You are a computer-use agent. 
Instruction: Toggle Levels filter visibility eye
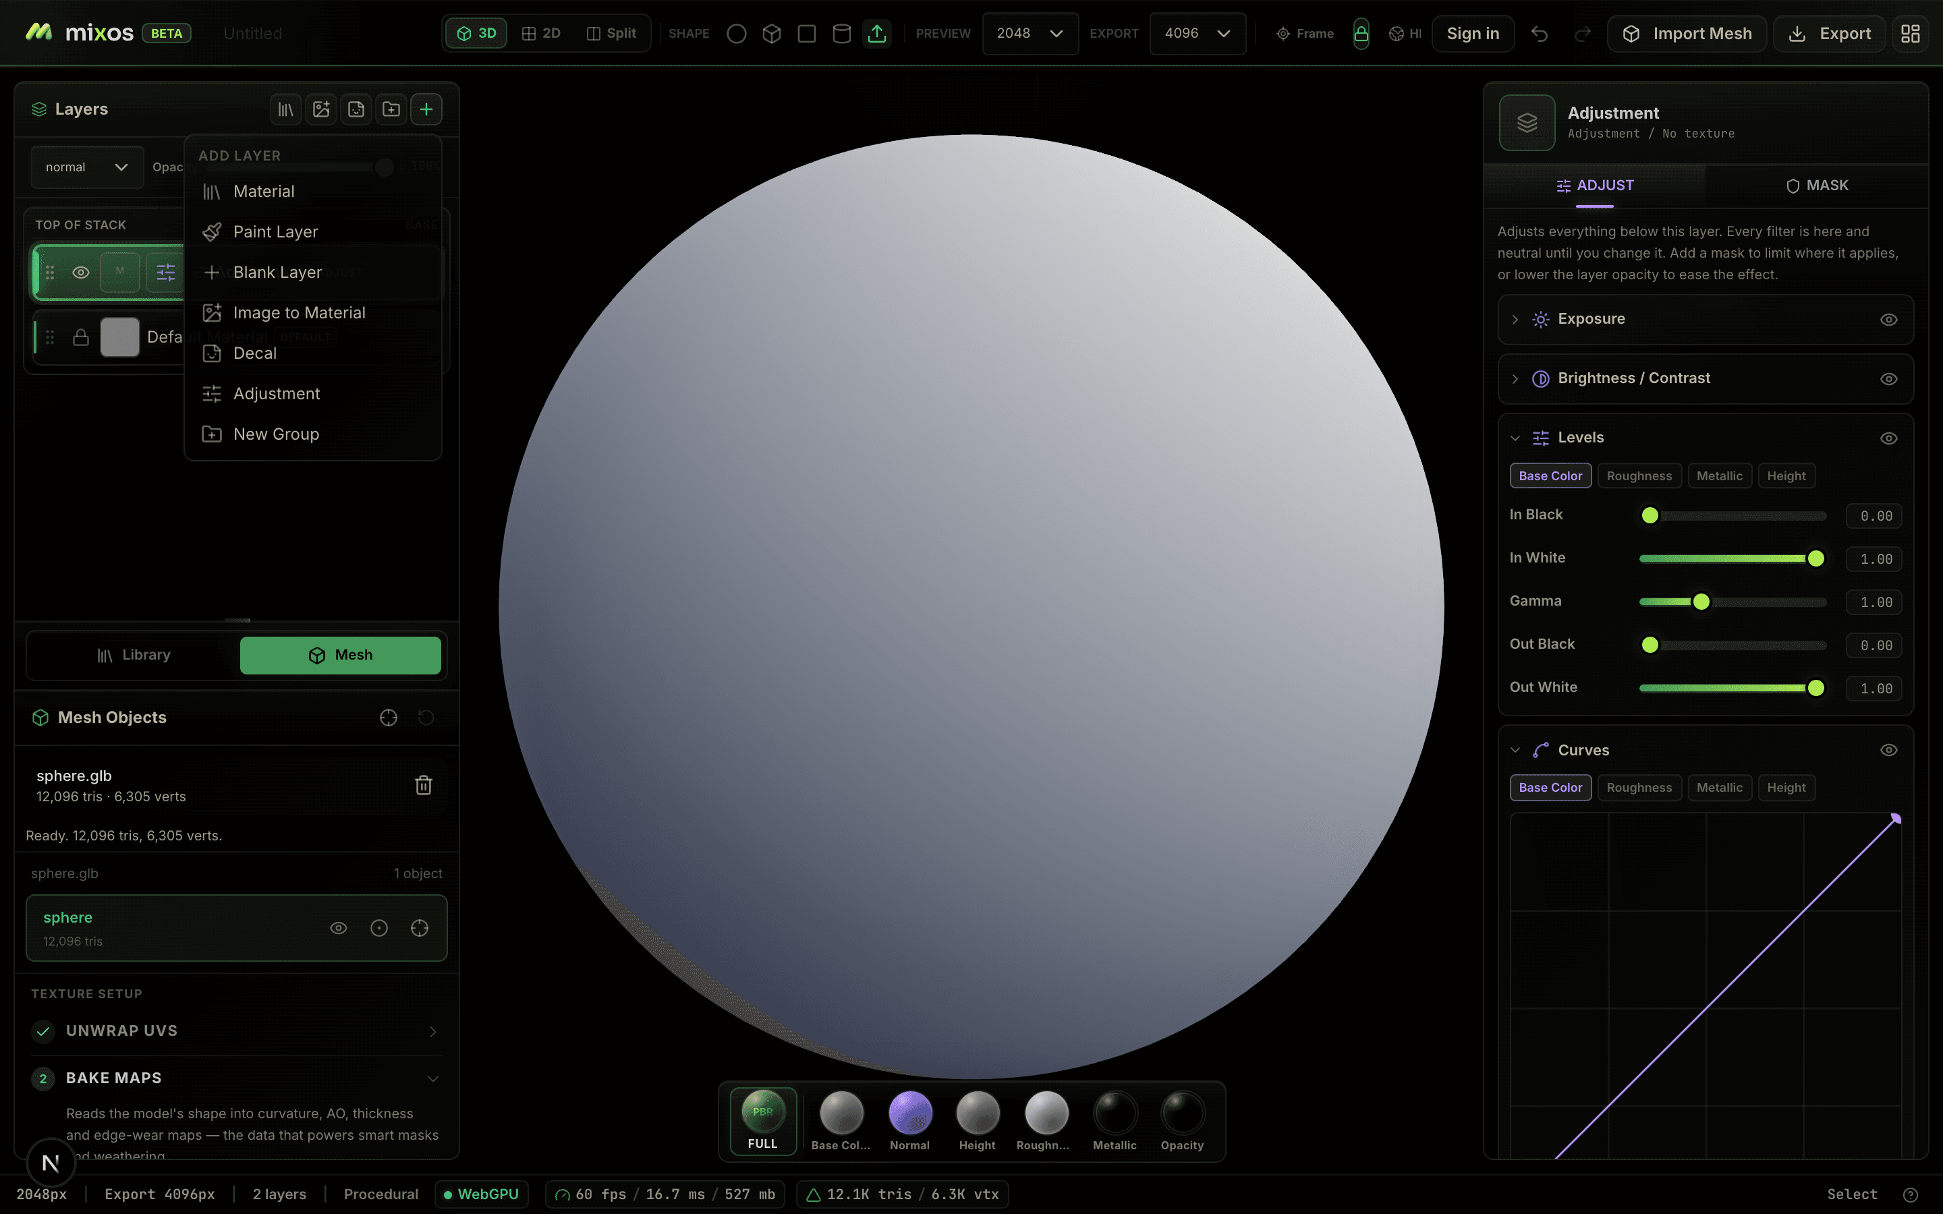pyautogui.click(x=1888, y=438)
